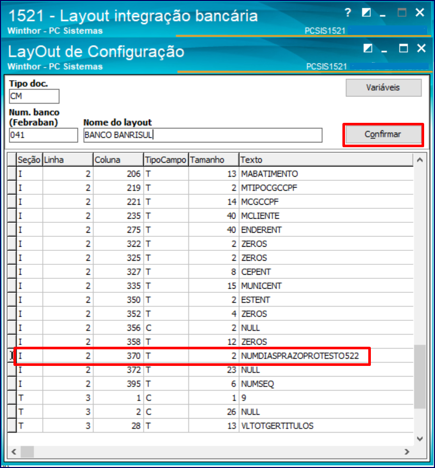Maximize the LayOut de Configuração window
Image resolution: width=435 pixels, height=468 pixels.
coord(403,48)
